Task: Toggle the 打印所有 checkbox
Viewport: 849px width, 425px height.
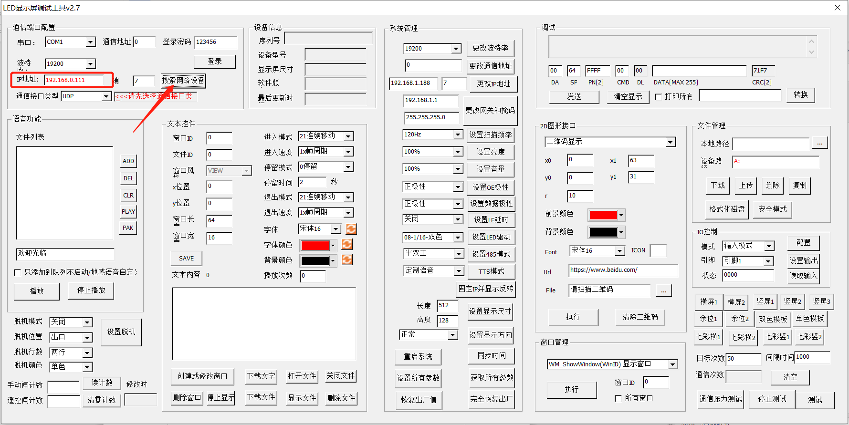Action: tap(659, 97)
